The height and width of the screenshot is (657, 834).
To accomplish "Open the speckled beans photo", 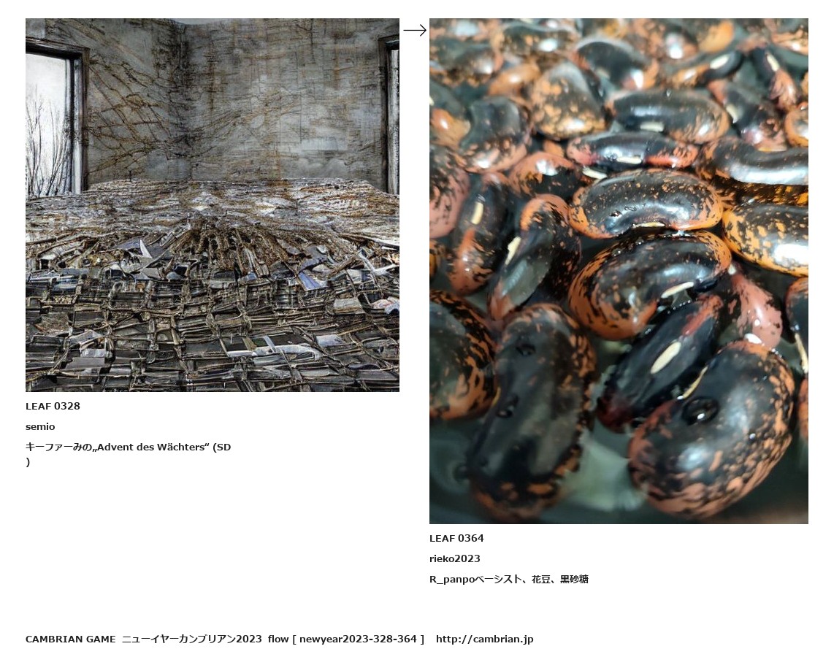I will tap(619, 271).
